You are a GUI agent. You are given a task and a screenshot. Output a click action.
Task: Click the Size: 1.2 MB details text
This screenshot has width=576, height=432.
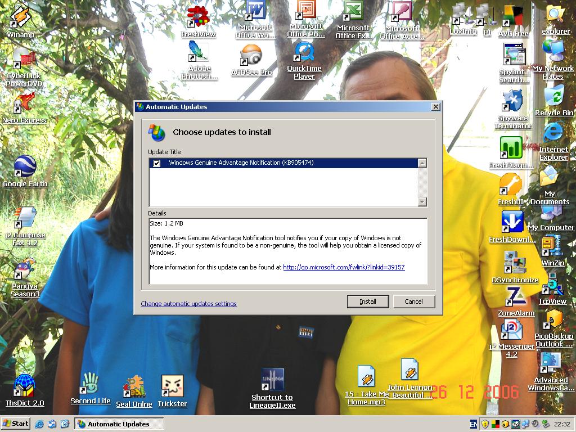tap(166, 223)
